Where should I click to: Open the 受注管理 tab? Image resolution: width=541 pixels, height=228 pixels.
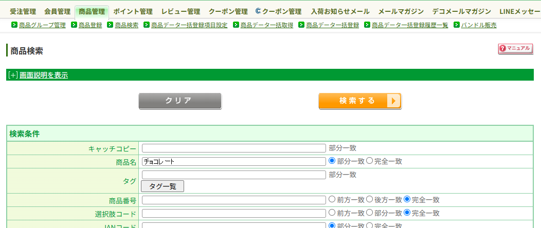point(23,12)
